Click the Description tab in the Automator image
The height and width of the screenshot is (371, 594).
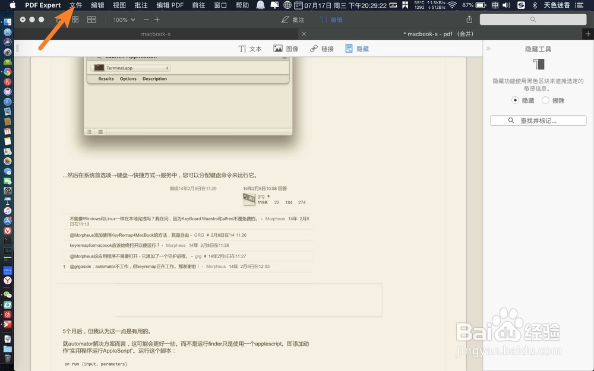pos(154,79)
